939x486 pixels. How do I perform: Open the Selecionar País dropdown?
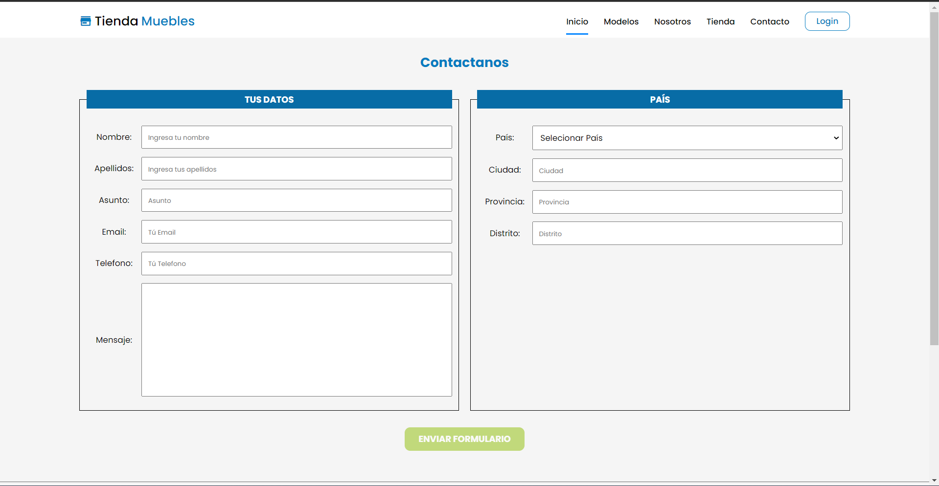click(687, 138)
